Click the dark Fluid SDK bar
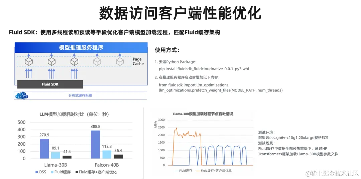 (50, 84)
